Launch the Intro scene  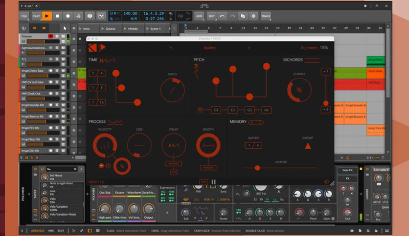tap(80, 29)
